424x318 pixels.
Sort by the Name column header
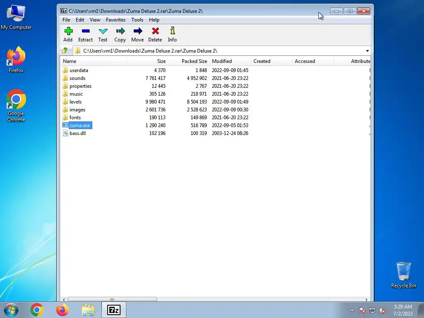(x=93, y=61)
